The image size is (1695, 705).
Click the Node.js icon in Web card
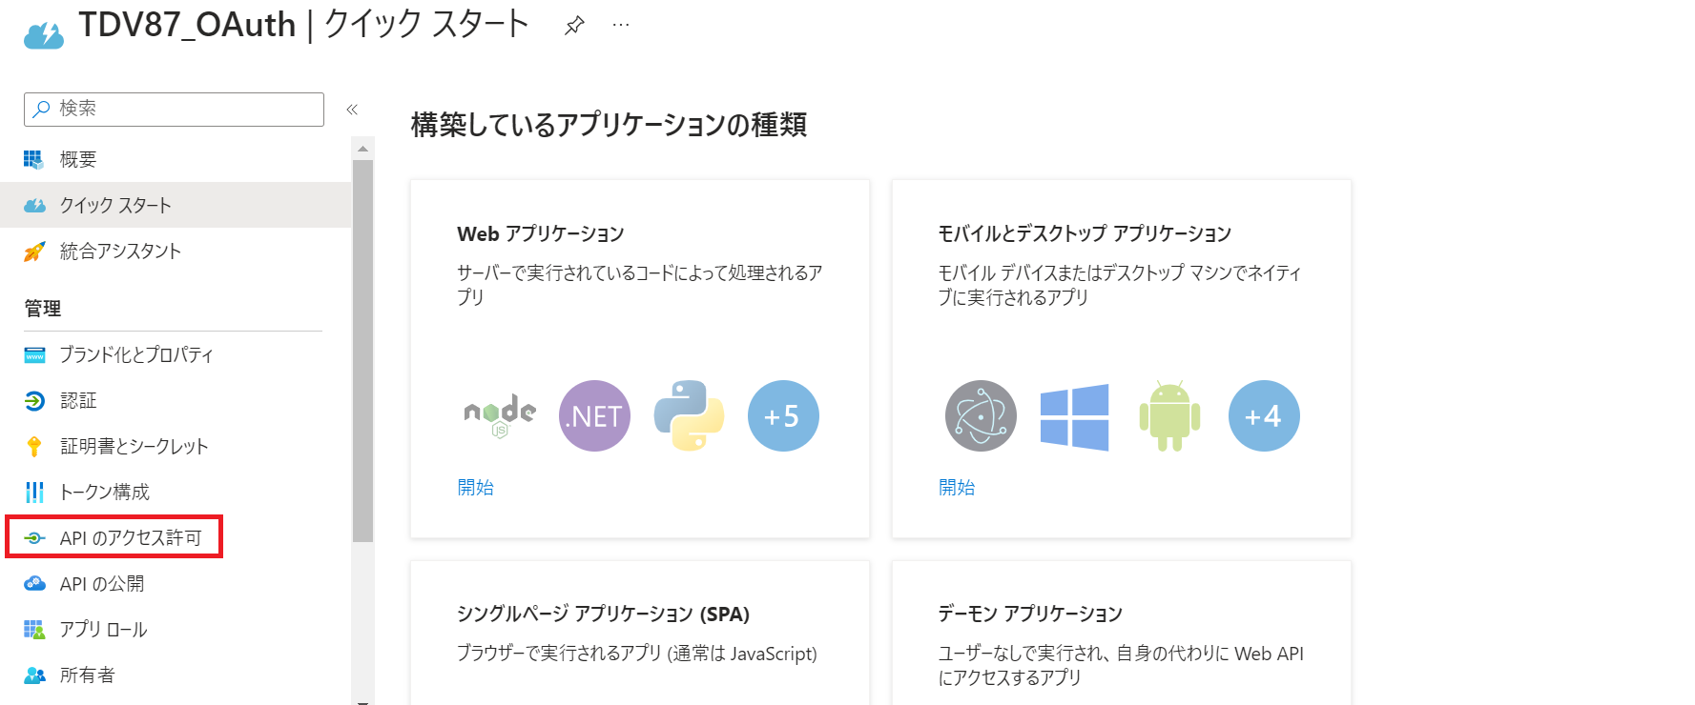500,415
